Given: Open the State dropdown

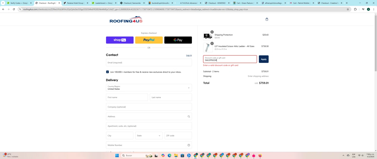Looking at the screenshot, I should click(149, 136).
